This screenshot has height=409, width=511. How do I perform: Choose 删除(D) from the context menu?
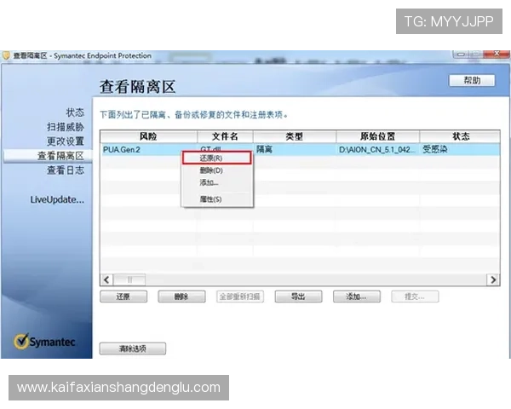[211, 170]
